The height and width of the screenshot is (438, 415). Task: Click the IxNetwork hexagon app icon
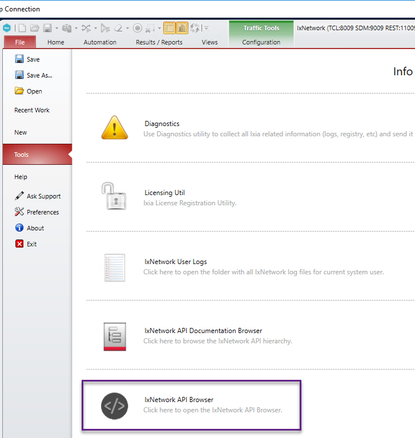click(x=7, y=28)
